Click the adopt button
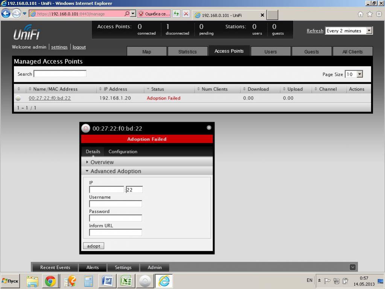The image size is (385, 289). pyautogui.click(x=93, y=246)
